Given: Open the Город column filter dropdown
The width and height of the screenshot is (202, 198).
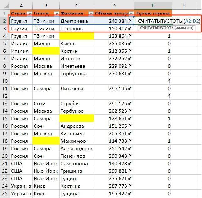Looking at the screenshot, I should [56, 14].
